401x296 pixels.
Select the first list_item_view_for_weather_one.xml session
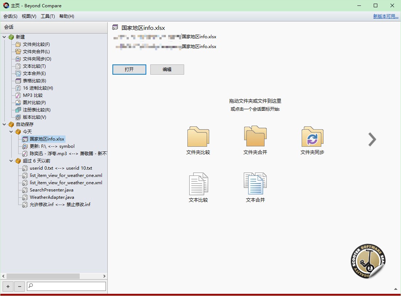[66, 175]
